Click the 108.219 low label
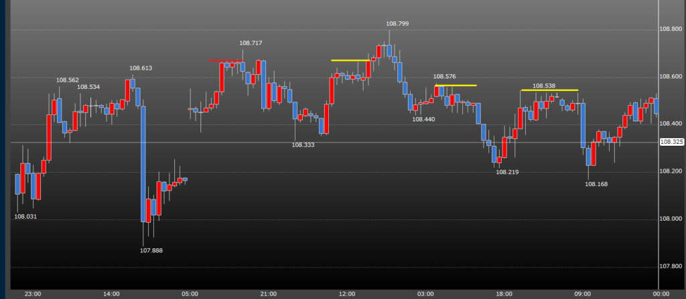Viewport: 686px width, 299px height. tap(507, 172)
